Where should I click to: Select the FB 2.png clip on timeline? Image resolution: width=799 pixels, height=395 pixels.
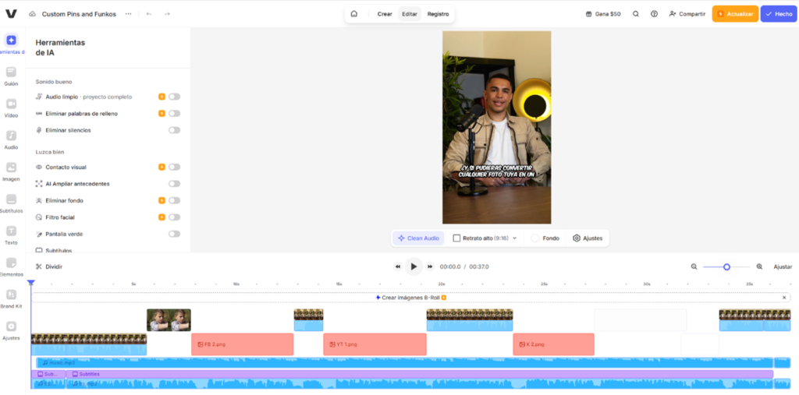(x=243, y=344)
